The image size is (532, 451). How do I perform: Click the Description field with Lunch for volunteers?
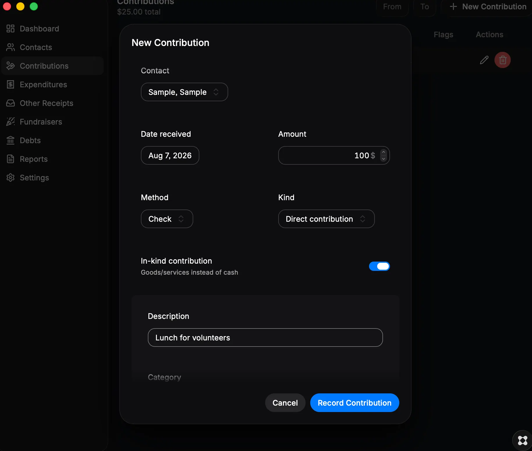pos(265,338)
